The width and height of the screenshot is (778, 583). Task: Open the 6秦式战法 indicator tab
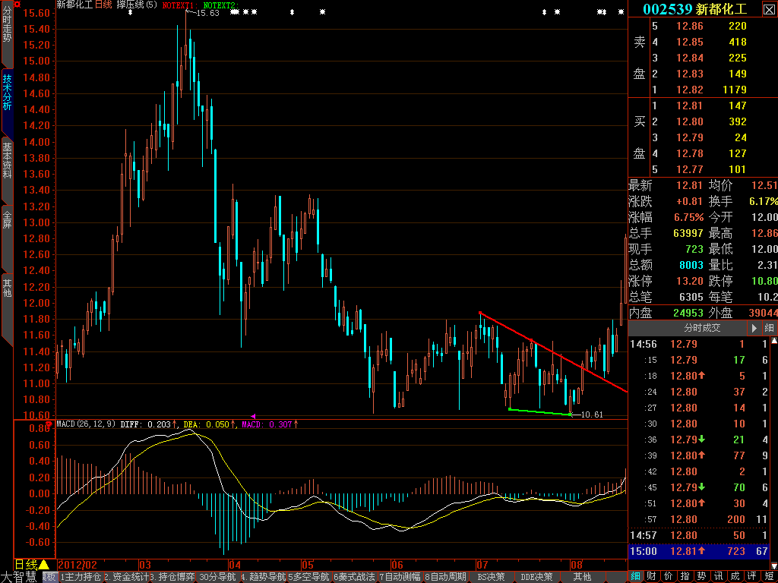pos(354,577)
